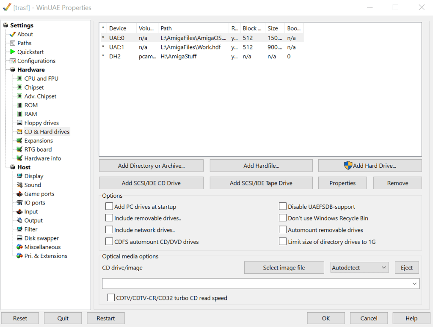This screenshot has width=433, height=327.
Task: Open the Quickstart page via its green arrow icon
Action: [13, 52]
